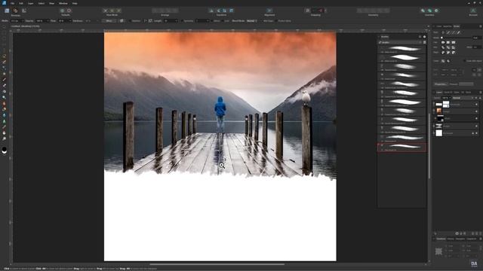Select the first stroke Align icon
The width and height of the screenshot is (483, 271).
click(443, 53)
